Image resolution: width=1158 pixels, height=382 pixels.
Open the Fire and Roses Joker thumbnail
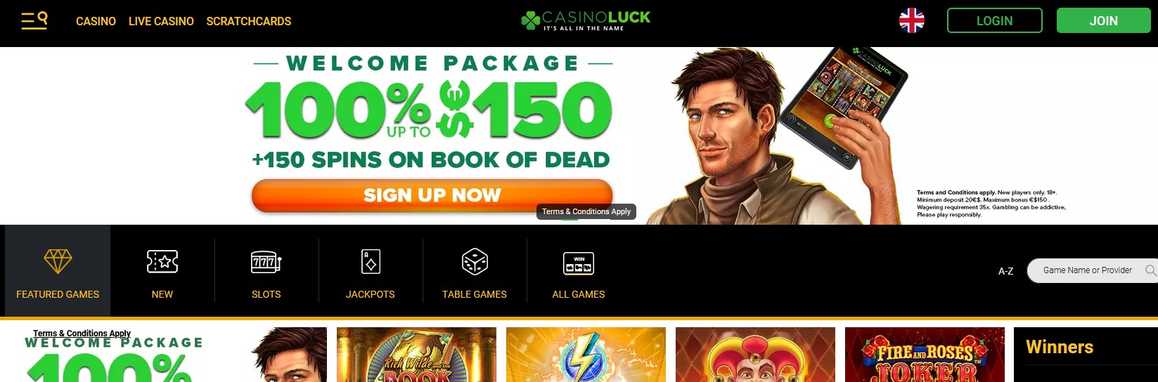(925, 355)
